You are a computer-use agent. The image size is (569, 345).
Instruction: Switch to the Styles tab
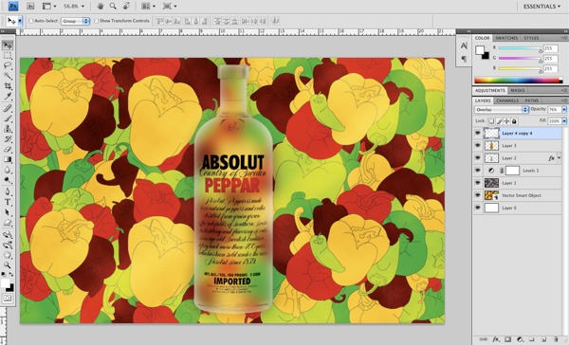(x=531, y=38)
